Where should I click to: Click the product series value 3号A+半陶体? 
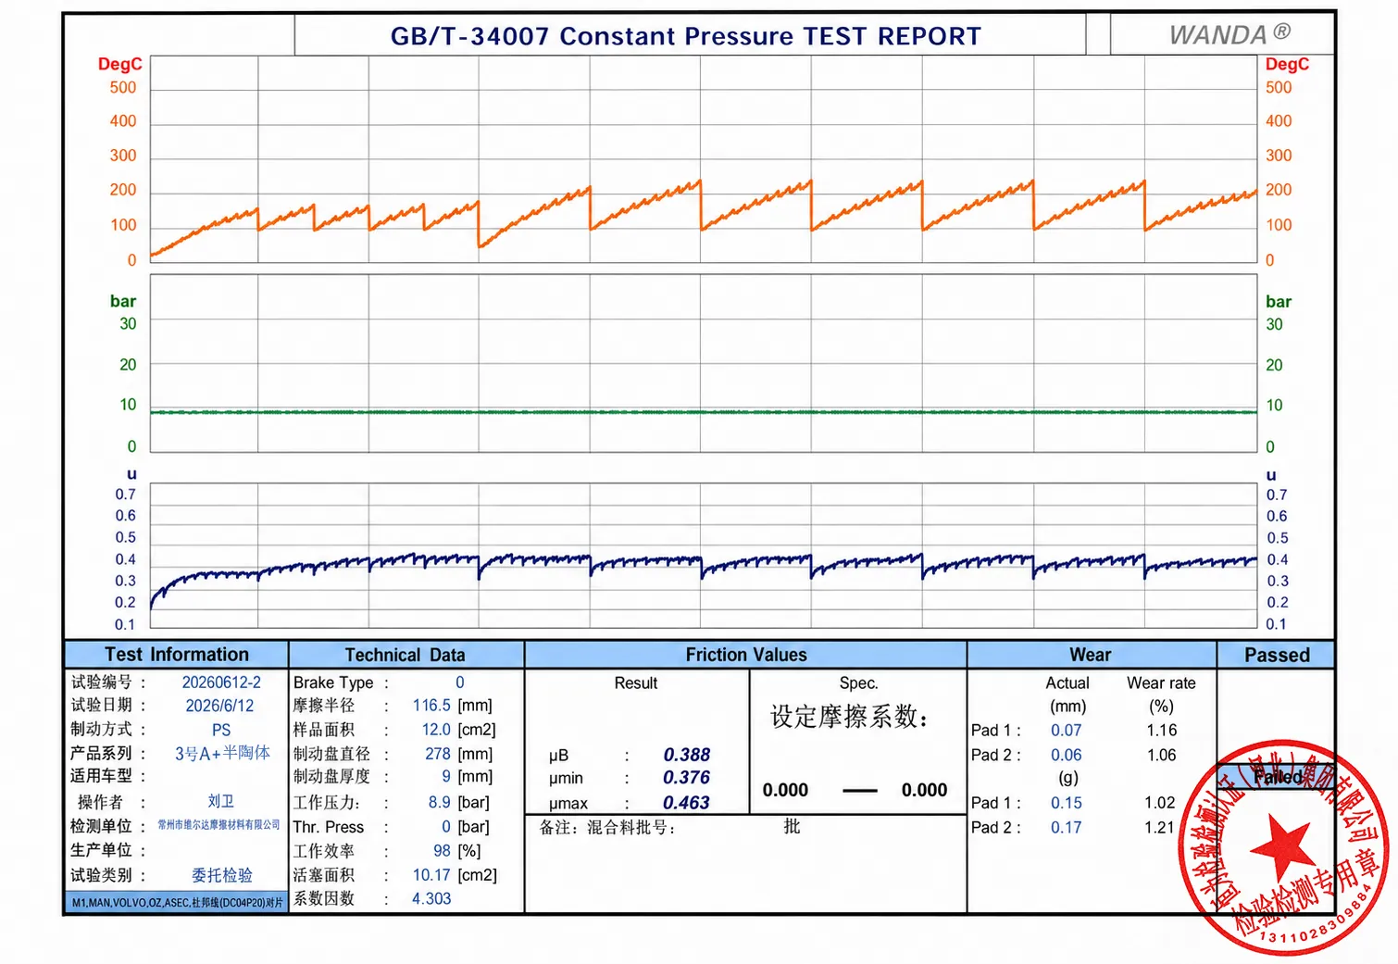[x=222, y=753]
